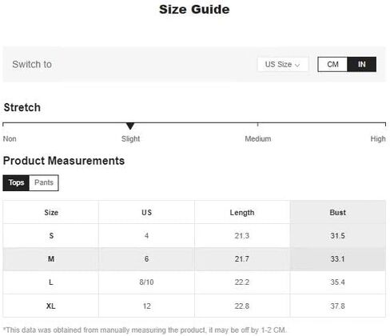
Task: Select the size XL row
Action: pos(194,306)
